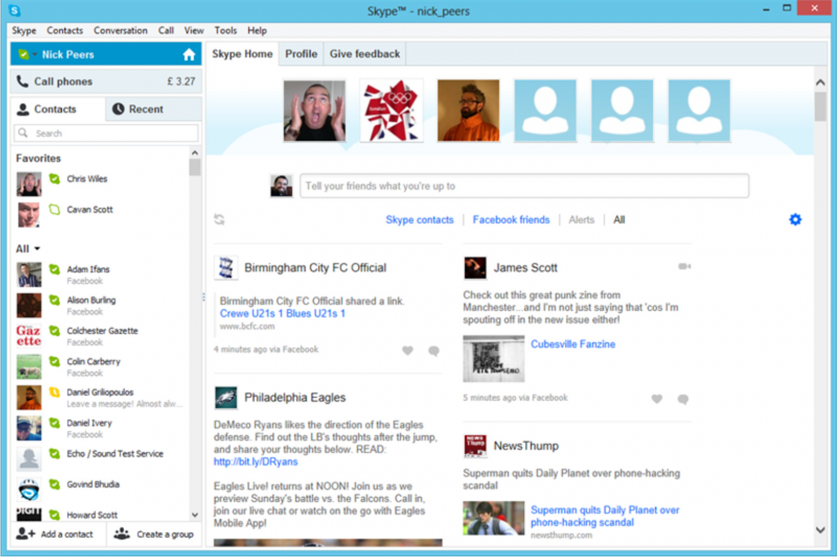Click the NewsThump logo icon
The height and width of the screenshot is (560, 840).
pos(475,446)
